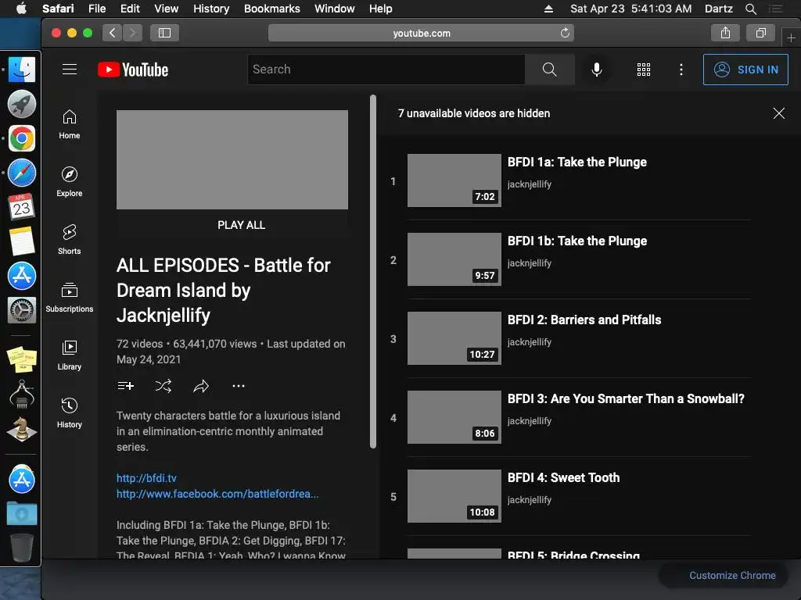Click the 9:57 video thumbnail
The height and width of the screenshot is (600, 801).
click(x=454, y=259)
